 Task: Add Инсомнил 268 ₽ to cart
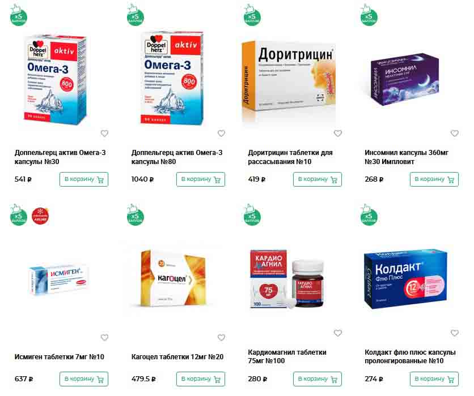(434, 179)
